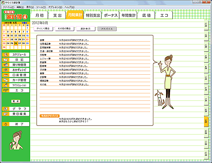Select the 8月 side month tab
212x163 pixels.
(x=206, y=111)
